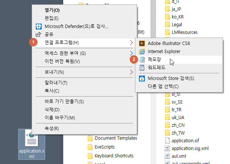Choose 편집(E) from the context menu
Image resolution: width=230 pixels, height=164 pixels.
tap(84, 18)
